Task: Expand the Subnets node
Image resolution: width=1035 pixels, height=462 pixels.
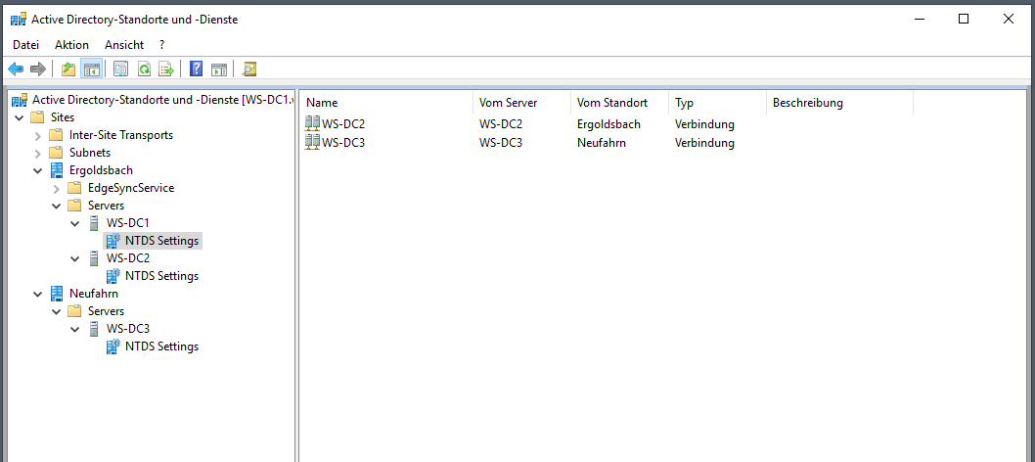Action: tap(37, 153)
